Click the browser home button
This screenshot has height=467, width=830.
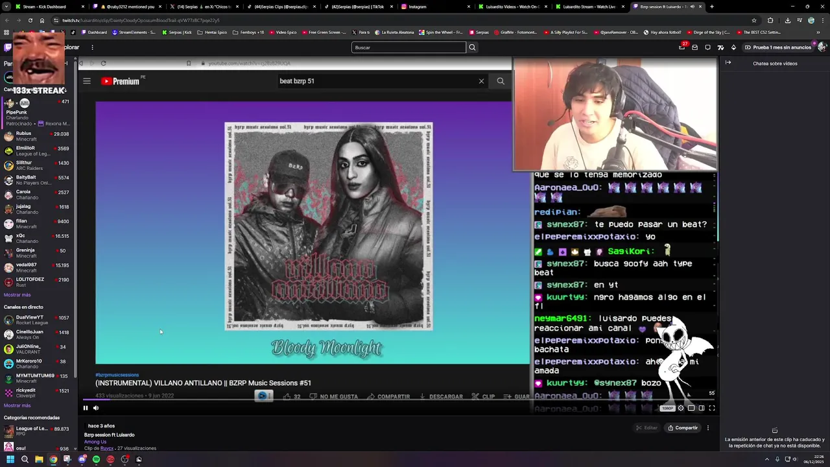pos(42,20)
